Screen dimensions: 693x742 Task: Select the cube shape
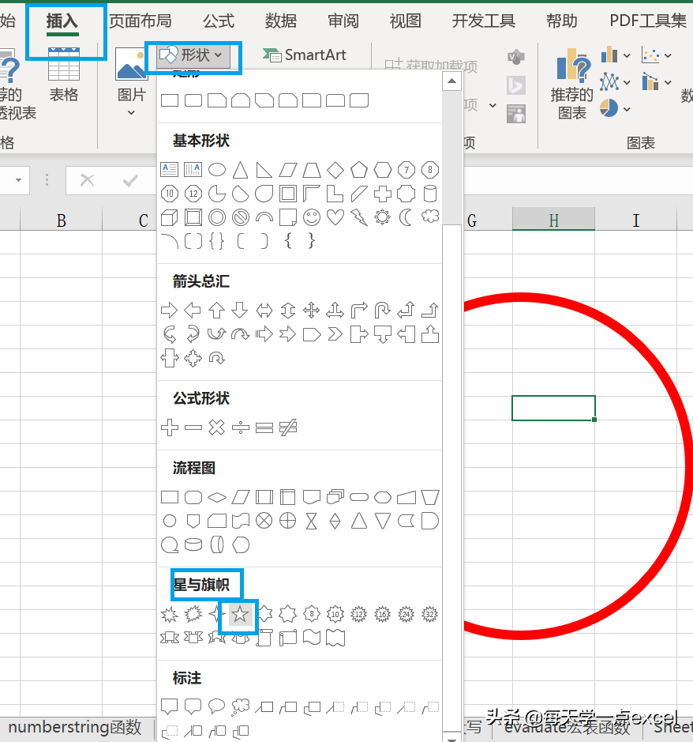pyautogui.click(x=169, y=217)
